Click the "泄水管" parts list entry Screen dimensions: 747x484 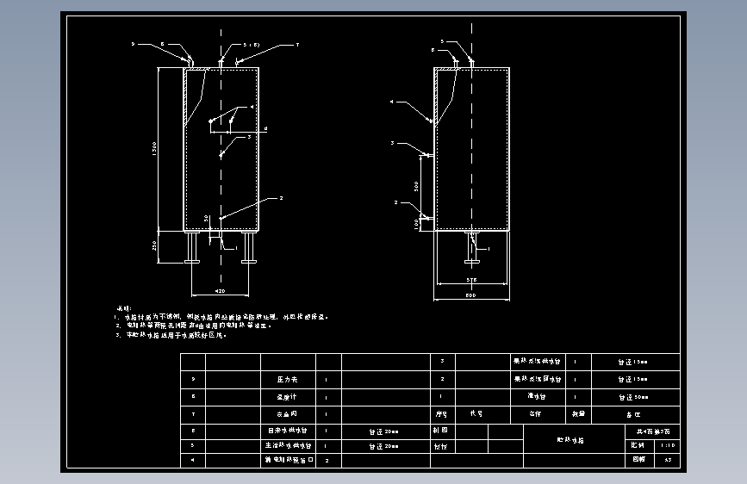pyautogui.click(x=537, y=396)
